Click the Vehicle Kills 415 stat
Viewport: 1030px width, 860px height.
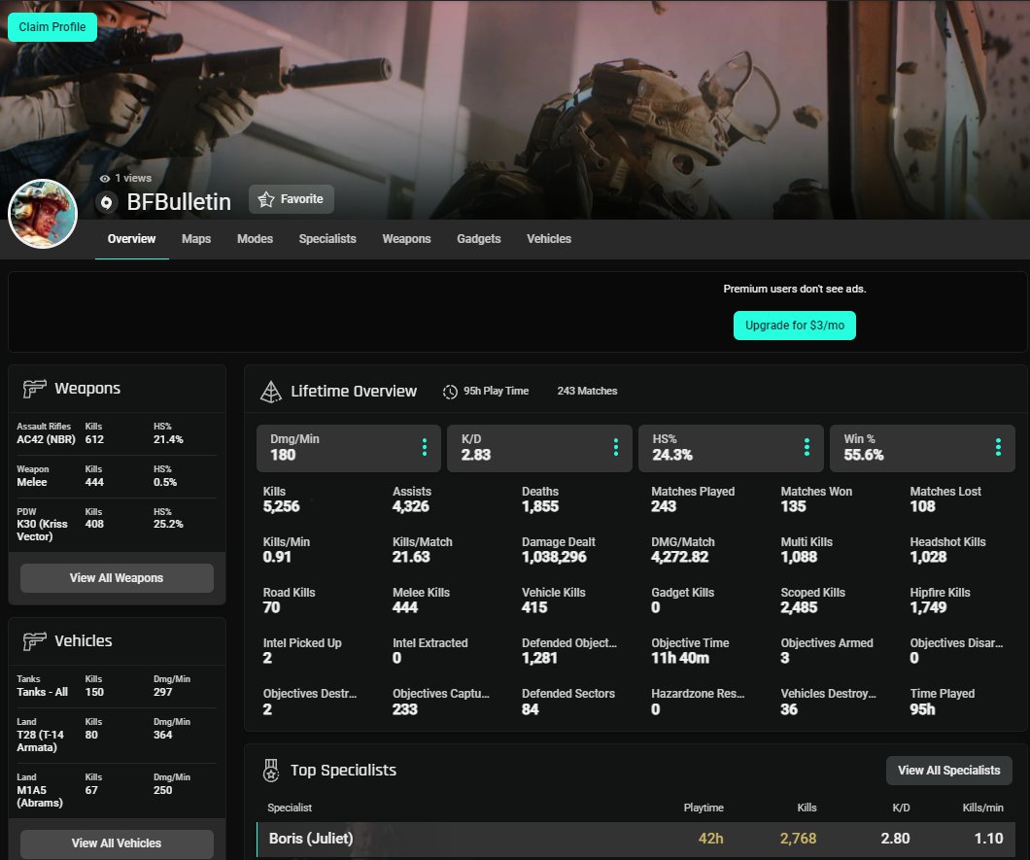coord(553,601)
